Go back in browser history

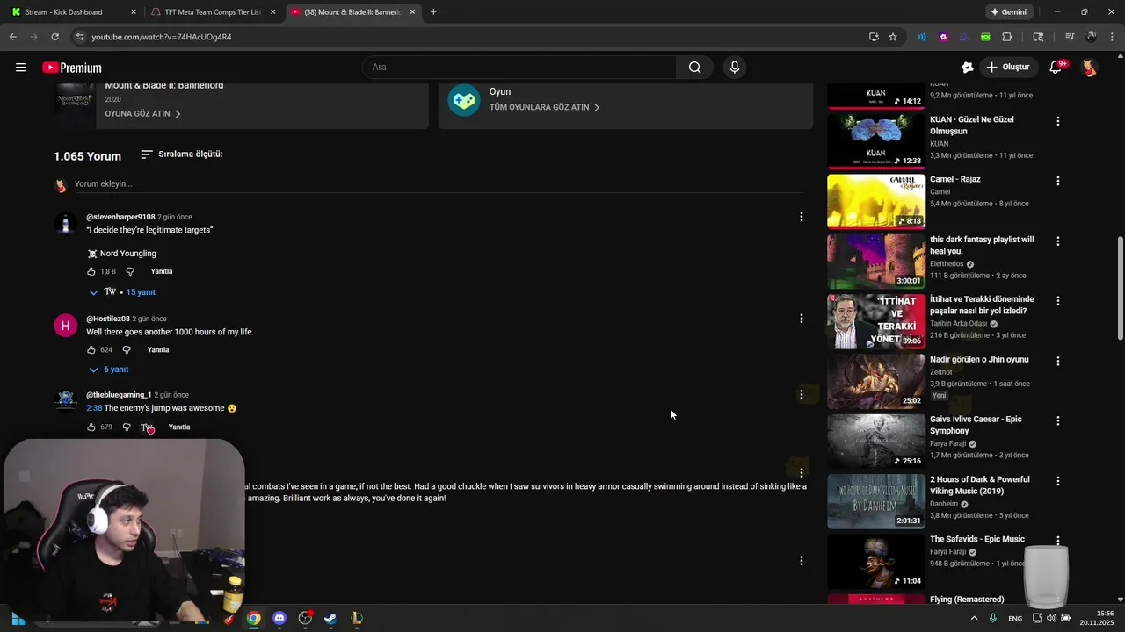[x=12, y=37]
